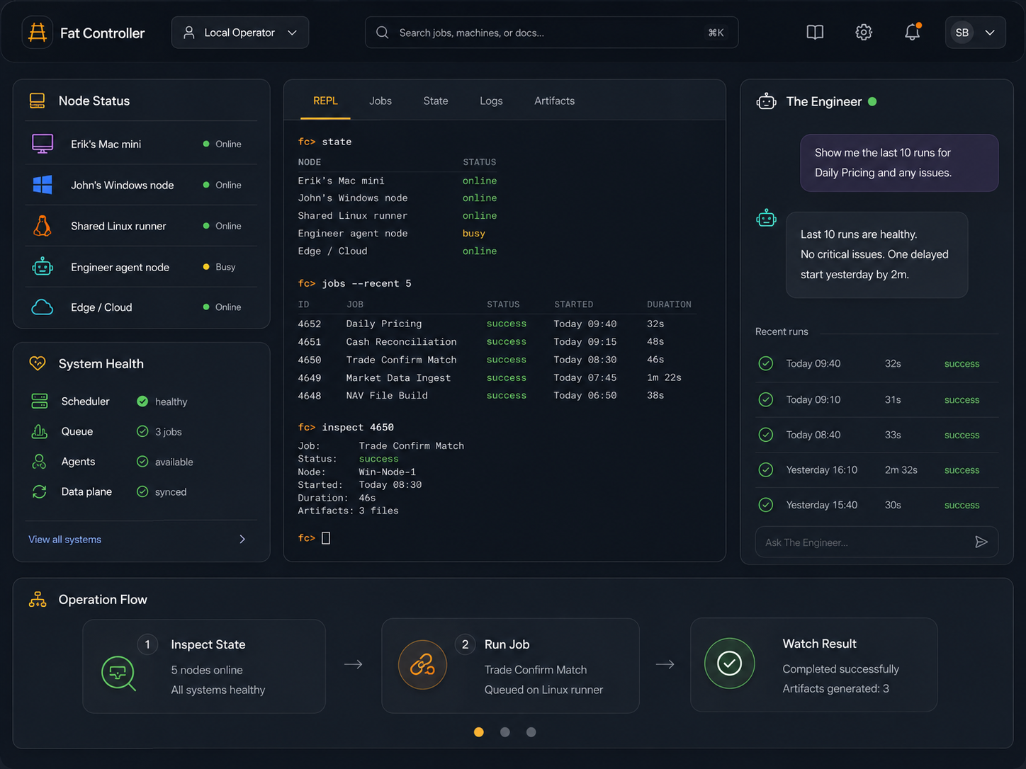Click the Scheduler server icon
Viewport: 1026px width, 769px height.
(x=40, y=401)
